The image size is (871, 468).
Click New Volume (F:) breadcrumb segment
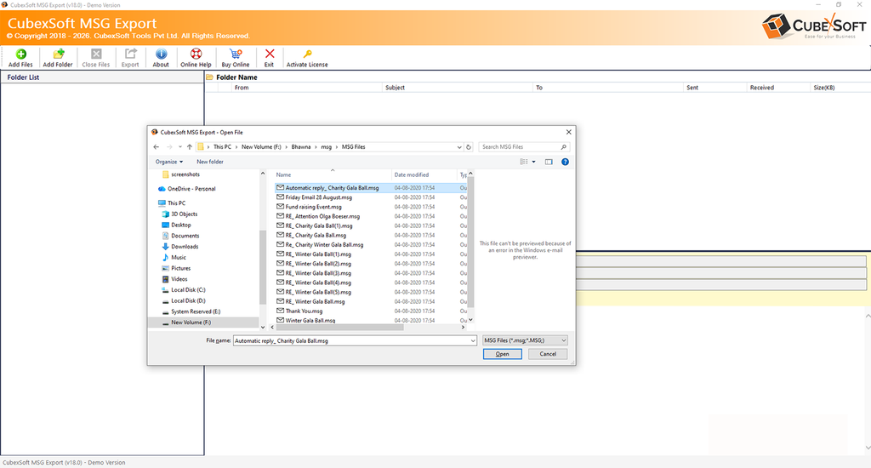[261, 146]
